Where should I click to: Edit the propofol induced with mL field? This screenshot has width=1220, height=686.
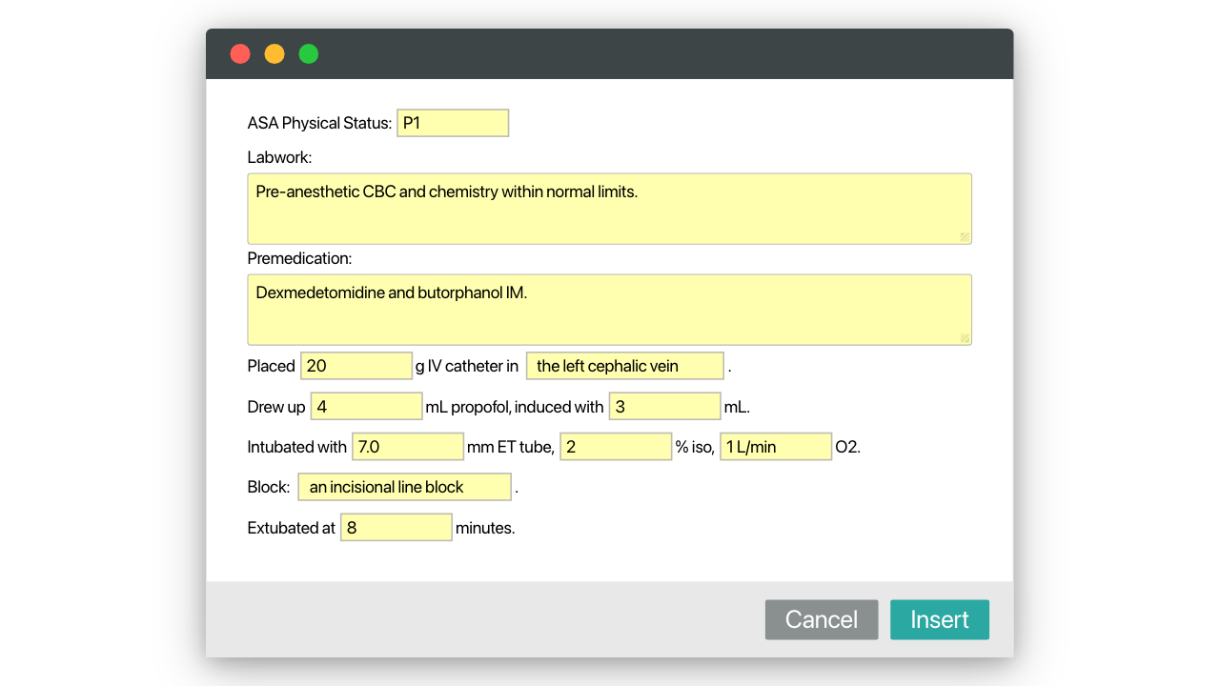(665, 407)
